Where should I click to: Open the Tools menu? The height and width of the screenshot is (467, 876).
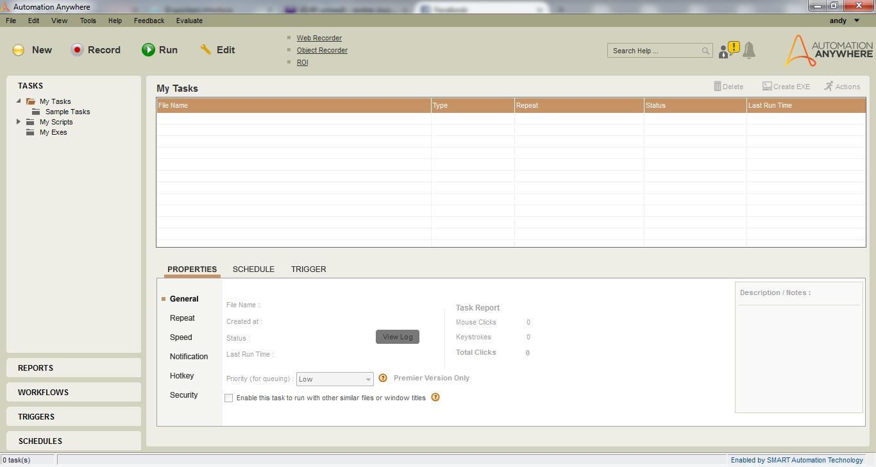click(88, 21)
